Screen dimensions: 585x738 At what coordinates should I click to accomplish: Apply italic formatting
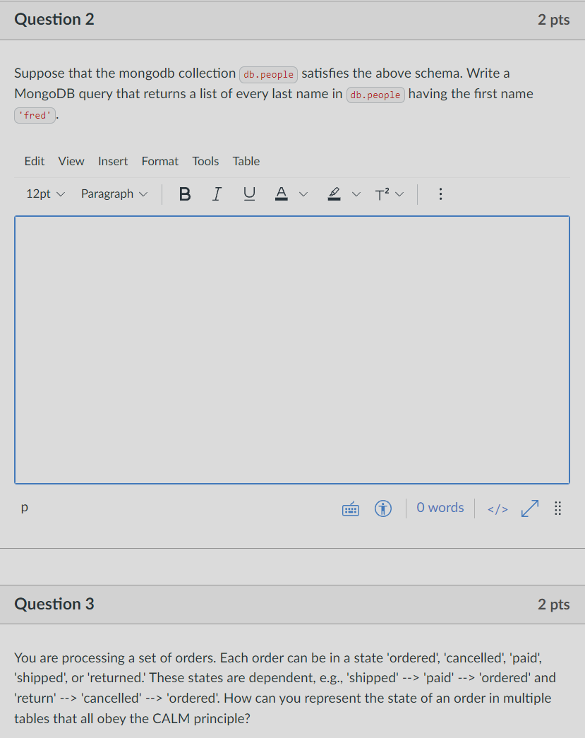pyautogui.click(x=217, y=194)
